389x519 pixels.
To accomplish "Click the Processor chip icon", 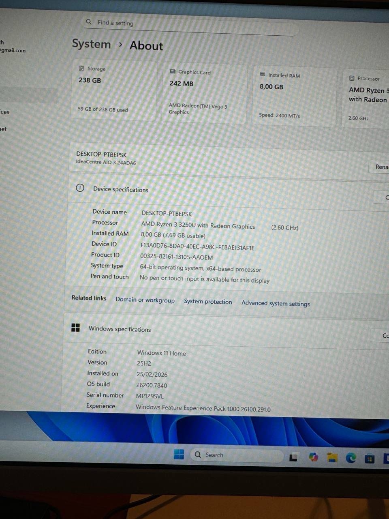I will click(352, 78).
